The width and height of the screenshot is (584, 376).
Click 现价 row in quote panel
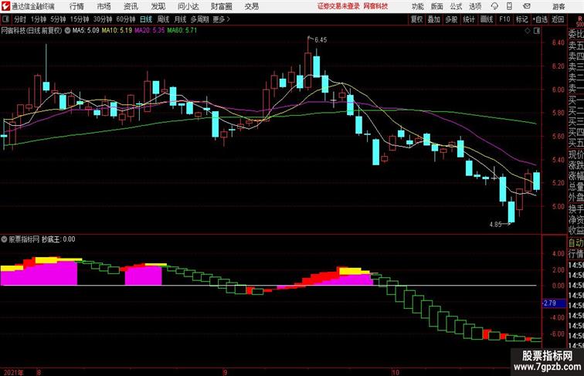click(x=576, y=154)
